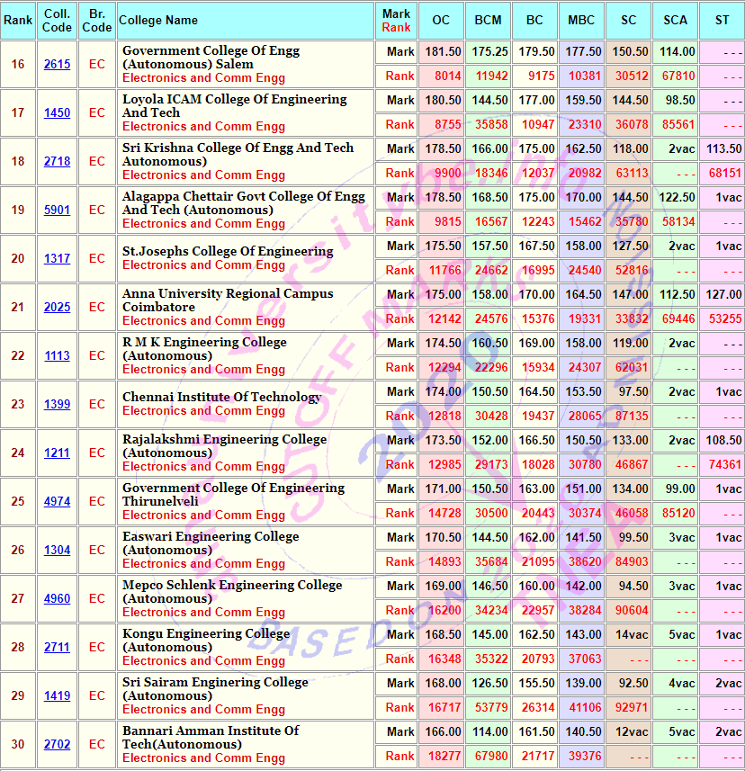Click Mepco Schlenk code 4960 link
The image size is (745, 771).
(x=57, y=599)
